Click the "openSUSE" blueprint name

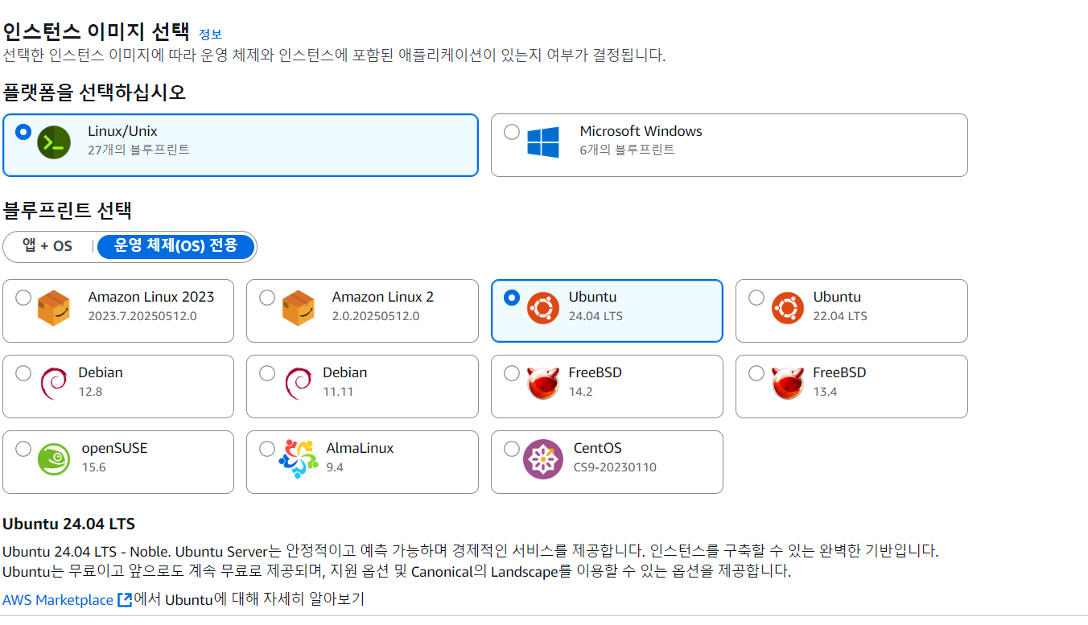[114, 448]
